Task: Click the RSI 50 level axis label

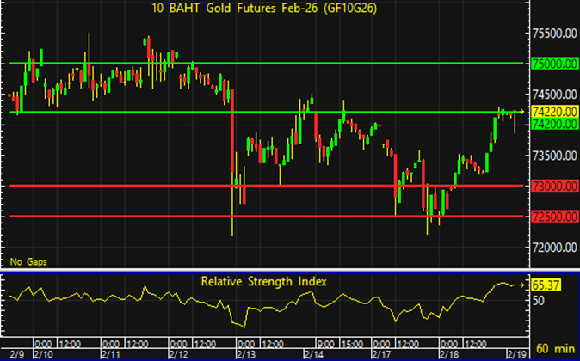Action: [539, 301]
